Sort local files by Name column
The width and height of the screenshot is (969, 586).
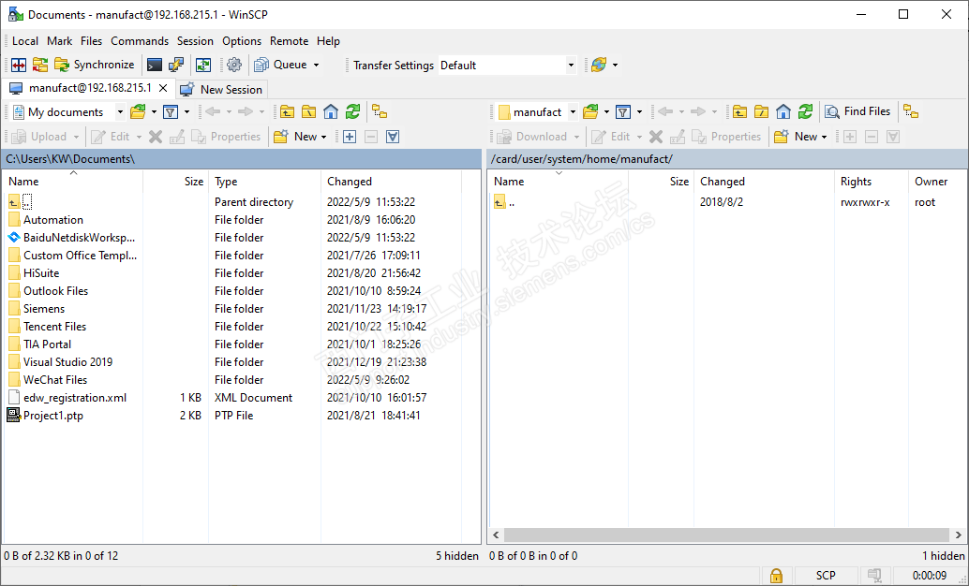73,182
